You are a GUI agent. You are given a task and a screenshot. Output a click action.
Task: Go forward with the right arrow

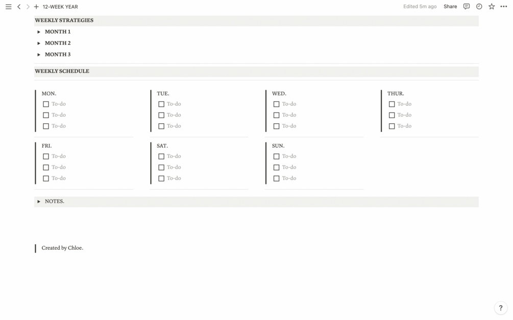28,7
